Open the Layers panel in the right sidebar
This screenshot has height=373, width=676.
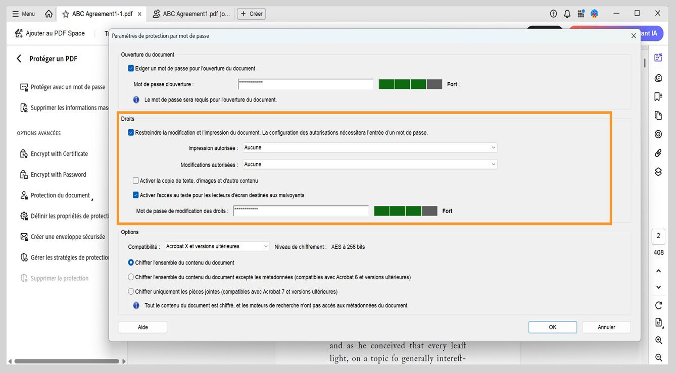658,172
